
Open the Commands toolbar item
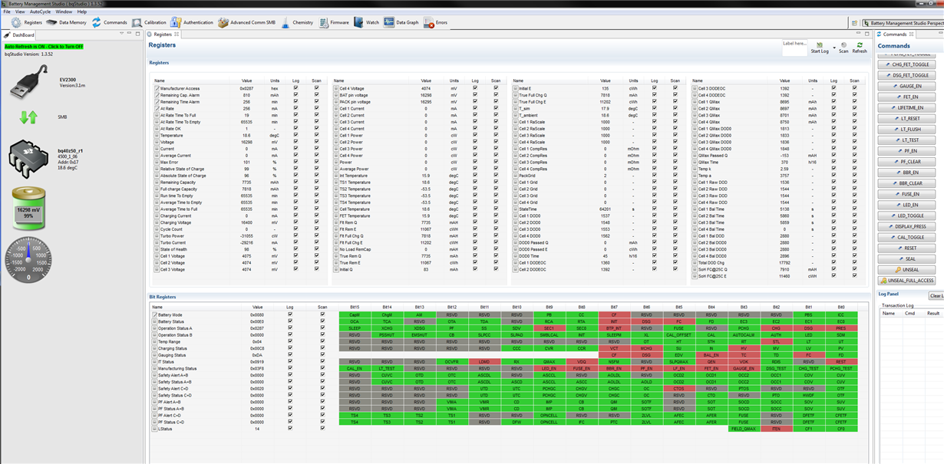point(110,22)
